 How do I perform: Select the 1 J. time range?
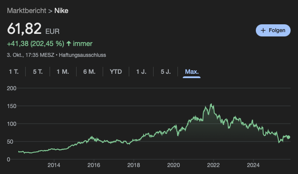[x=141, y=72]
